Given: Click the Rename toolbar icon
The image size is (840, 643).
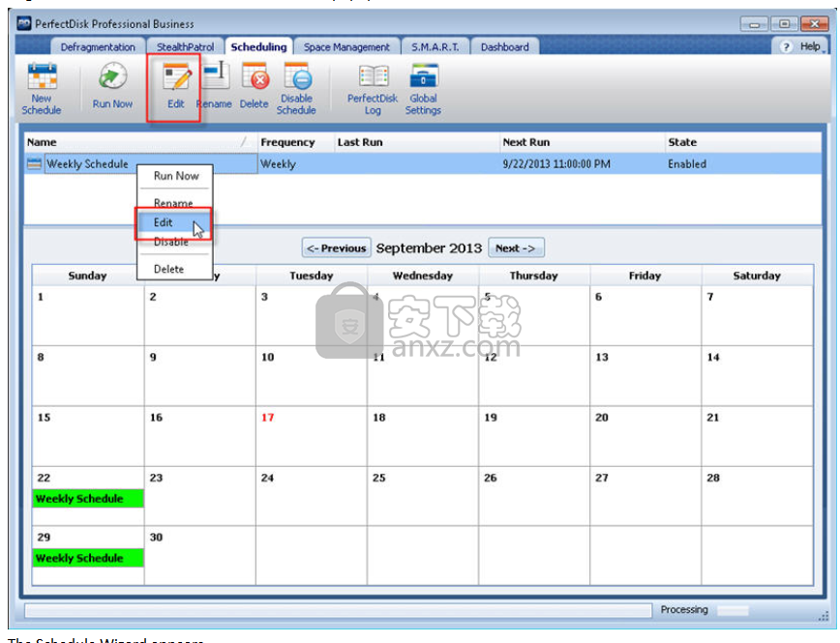Looking at the screenshot, I should click(217, 76).
